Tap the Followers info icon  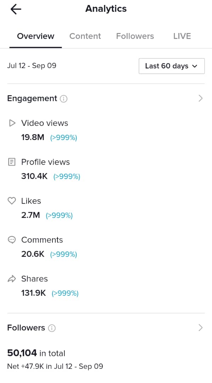coord(52,328)
